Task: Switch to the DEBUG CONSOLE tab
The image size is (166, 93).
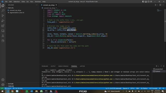Action: pos(63,66)
